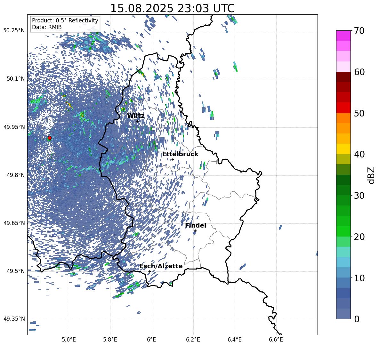Click the Product: 0.5° Reflectivity text
The image size is (379, 346).
click(x=65, y=20)
